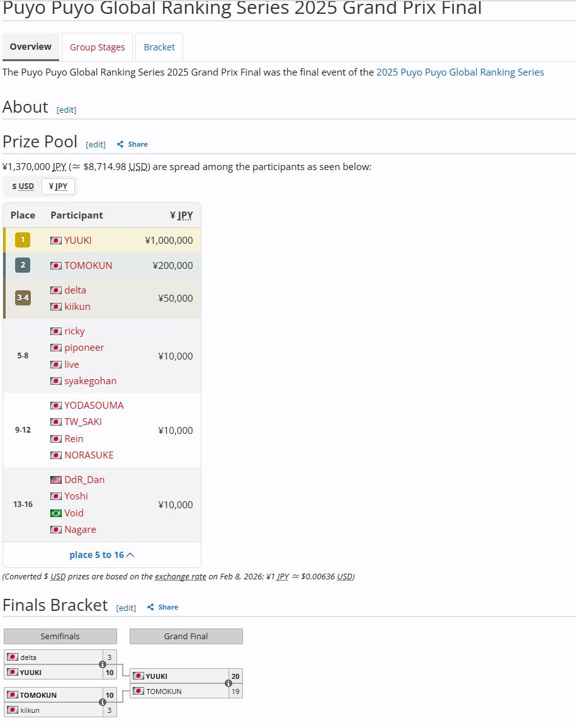Collapse the place 5 to 16 rows
Image resolution: width=576 pixels, height=728 pixels.
(x=101, y=555)
